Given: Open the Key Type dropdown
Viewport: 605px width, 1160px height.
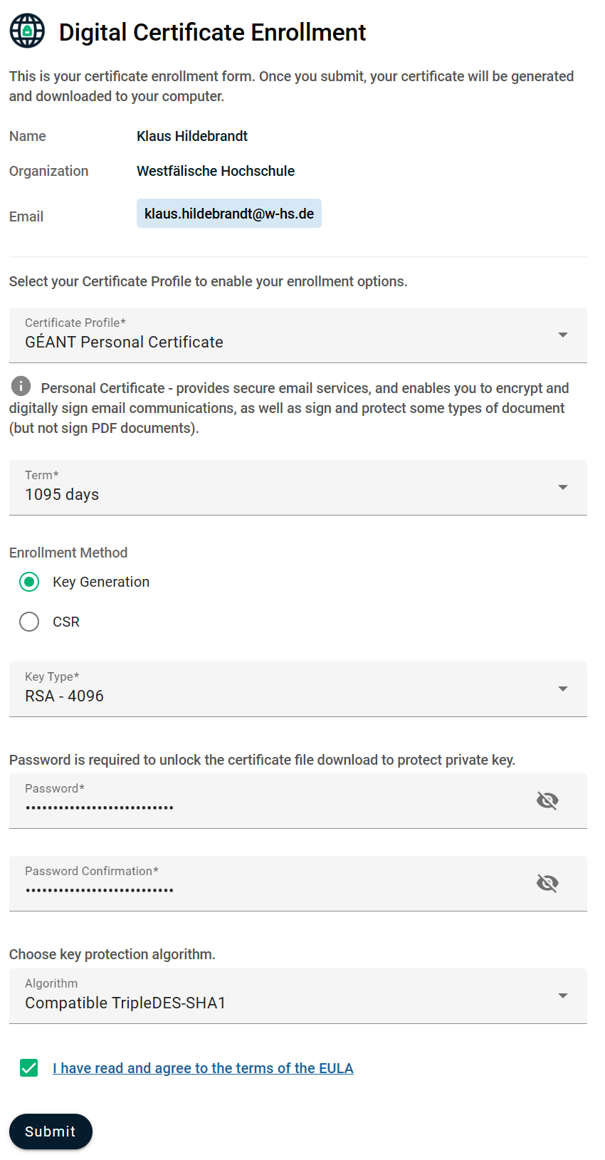Looking at the screenshot, I should 298,689.
